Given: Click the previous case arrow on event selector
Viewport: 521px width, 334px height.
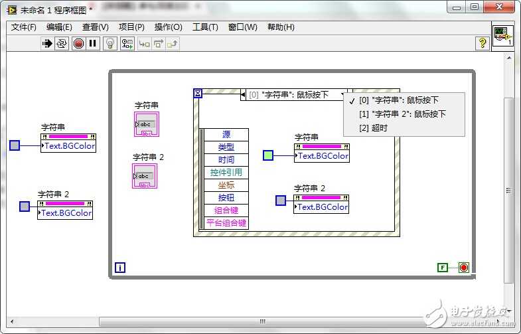Looking at the screenshot, I should point(243,95).
